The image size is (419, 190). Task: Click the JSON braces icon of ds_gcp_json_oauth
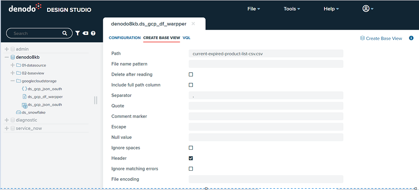pyautogui.click(x=24, y=89)
